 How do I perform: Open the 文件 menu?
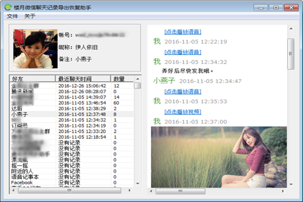[x=12, y=16]
